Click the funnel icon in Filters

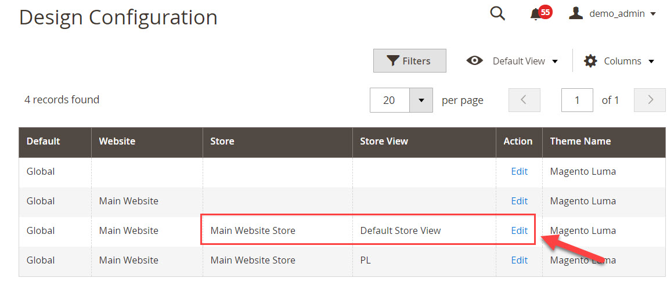pos(392,61)
